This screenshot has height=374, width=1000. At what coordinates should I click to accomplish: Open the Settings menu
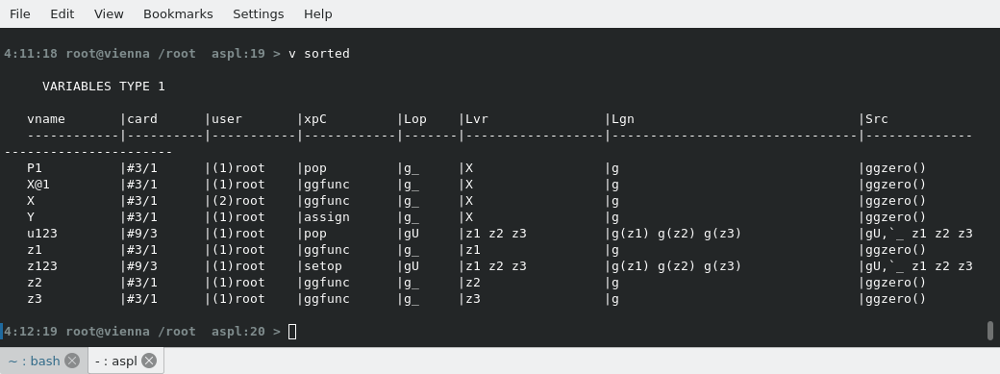[x=259, y=13]
